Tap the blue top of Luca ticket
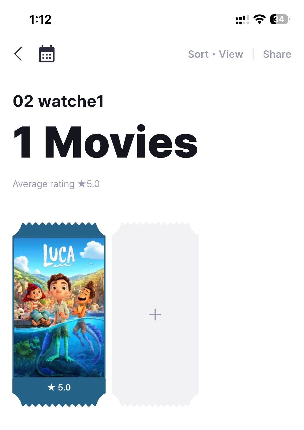Image resolution: width=304 pixels, height=430 pixels. click(59, 230)
